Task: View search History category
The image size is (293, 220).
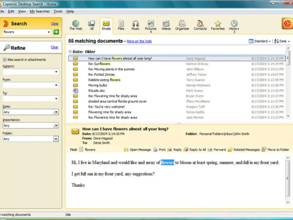Action: pos(234,25)
